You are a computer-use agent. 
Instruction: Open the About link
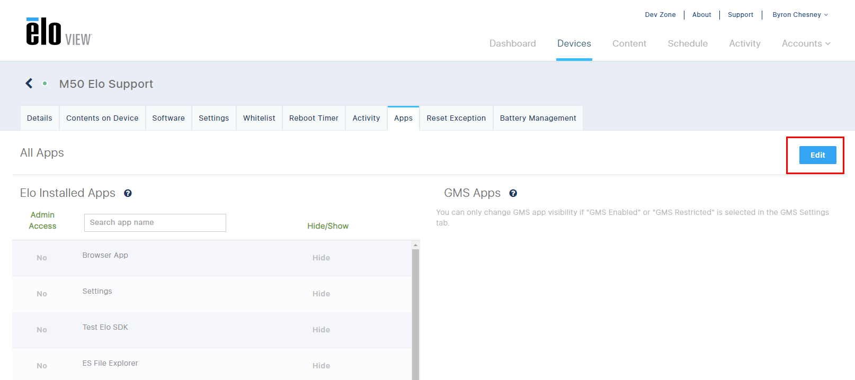coord(701,15)
